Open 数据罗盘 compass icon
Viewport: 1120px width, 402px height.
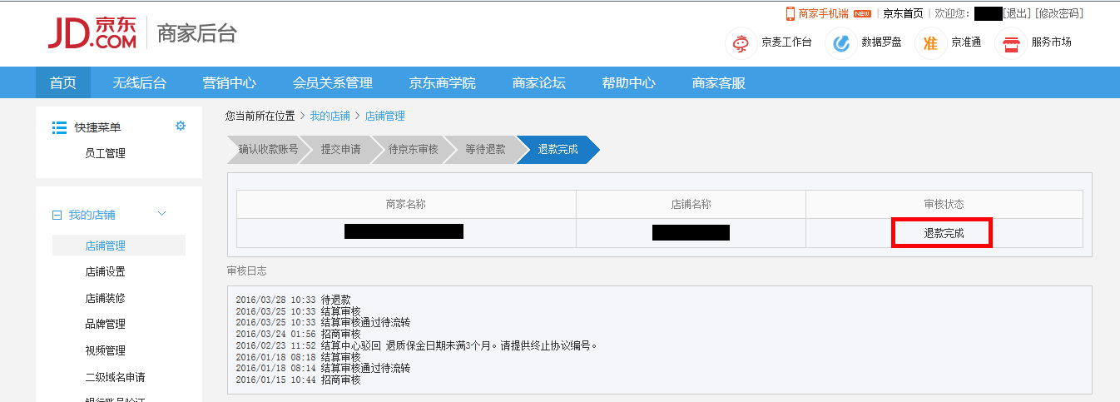pyautogui.click(x=841, y=42)
